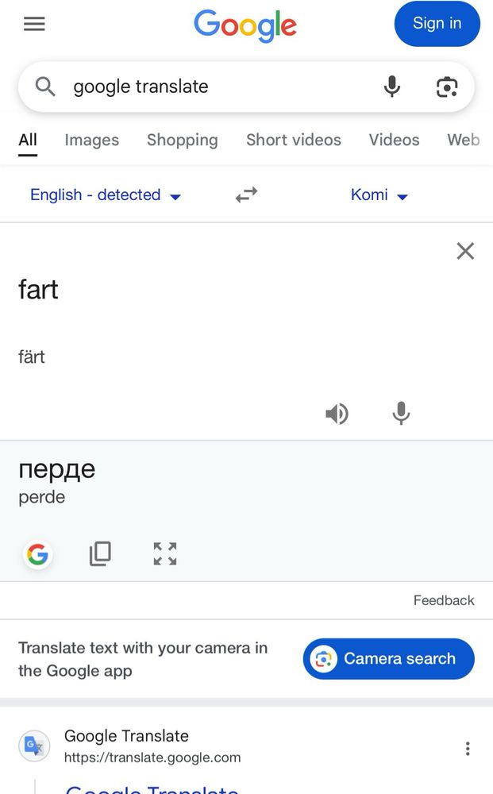Listen to the source text pronunciation
Viewport: 493px width, 794px height.
[x=337, y=414]
